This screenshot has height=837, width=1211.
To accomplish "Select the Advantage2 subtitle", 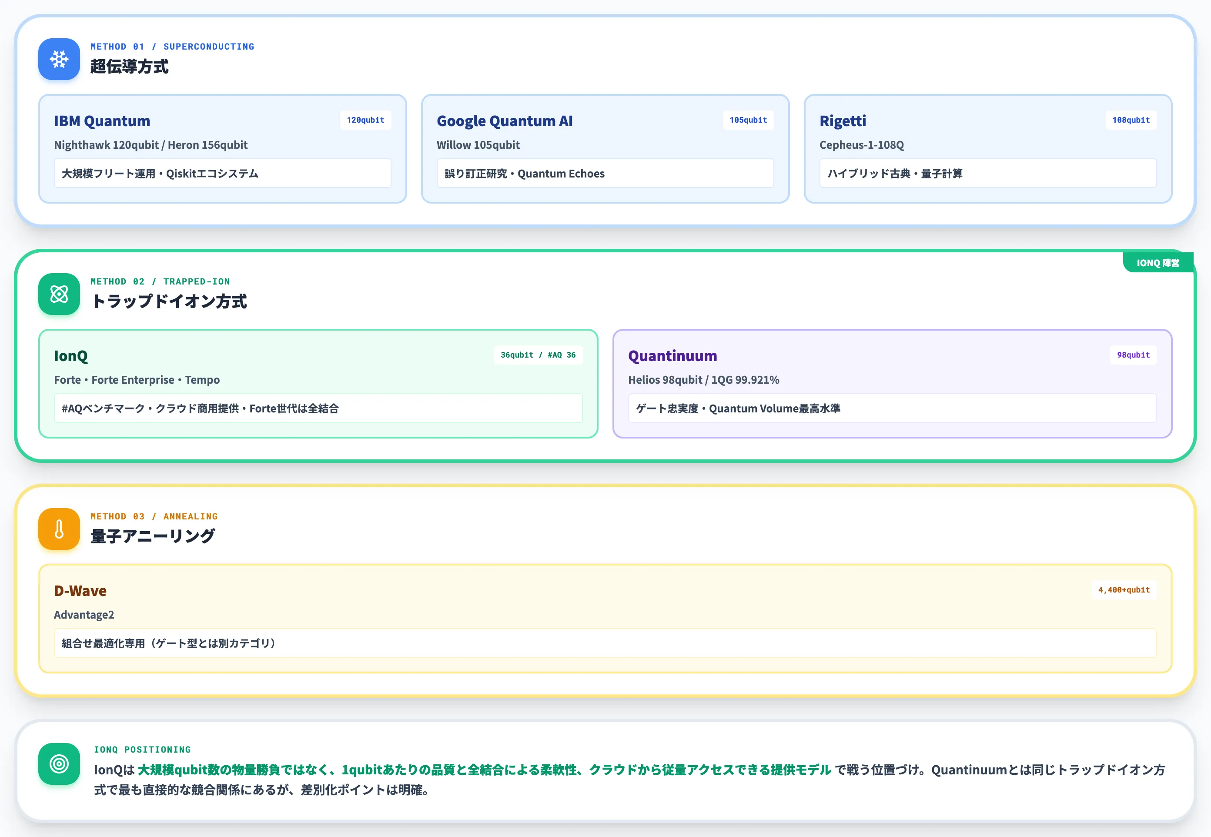I will click(x=84, y=615).
